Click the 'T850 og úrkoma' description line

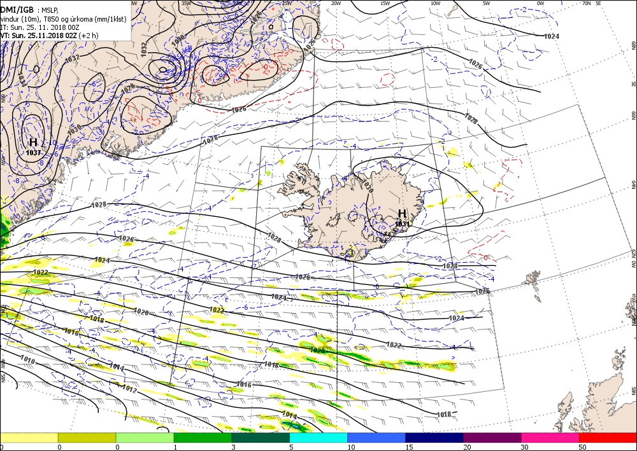click(x=63, y=19)
